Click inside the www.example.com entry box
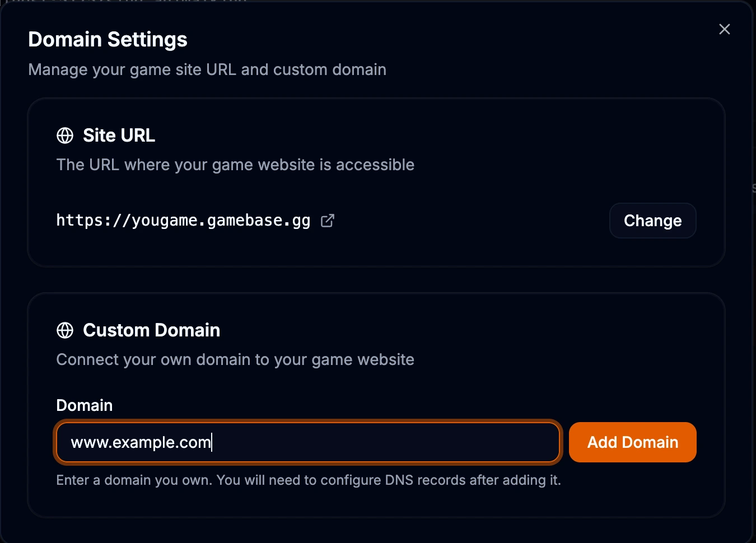The width and height of the screenshot is (756, 543). click(308, 442)
